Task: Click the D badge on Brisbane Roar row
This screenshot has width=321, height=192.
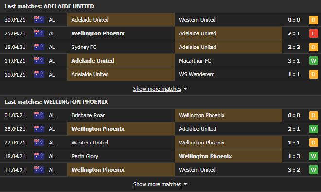Action: click(313, 115)
